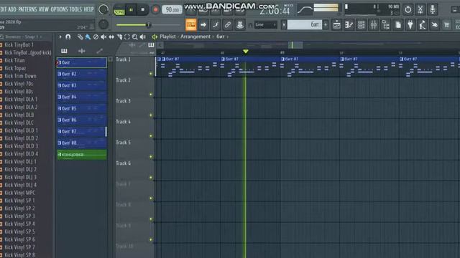Toggle the orange typing keyboard to piano button
460x258 pixels.
191,25
